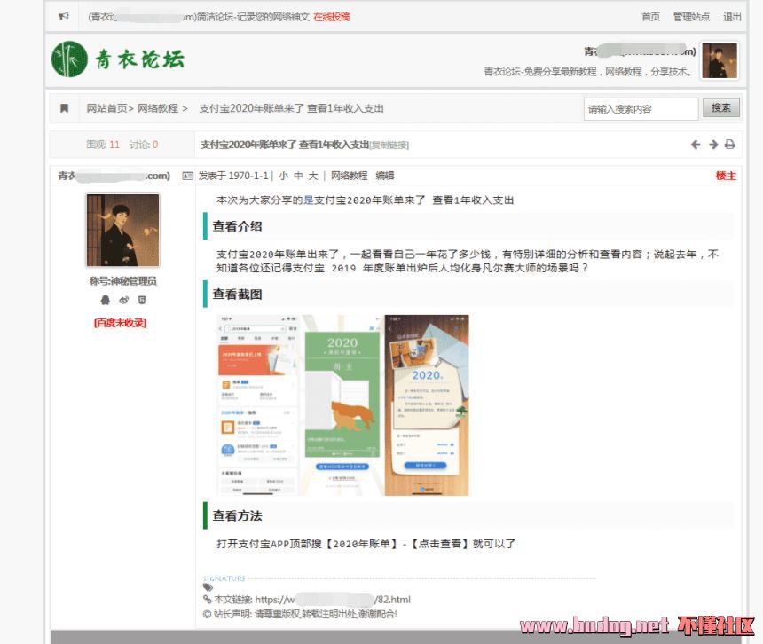Image resolution: width=763 pixels, height=644 pixels.
Task: Set font size to 小
Action: pos(283,176)
